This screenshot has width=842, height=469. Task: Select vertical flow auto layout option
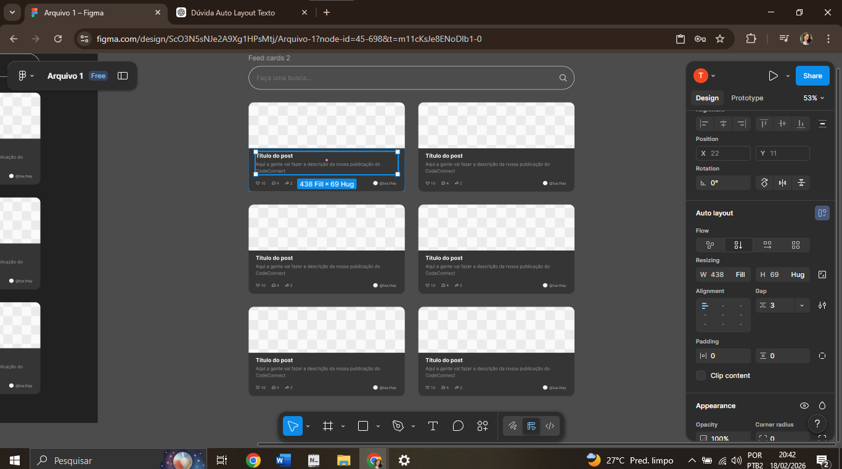point(738,245)
